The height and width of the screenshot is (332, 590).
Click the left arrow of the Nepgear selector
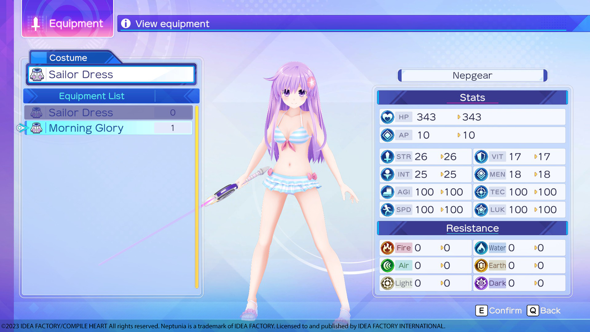pyautogui.click(x=400, y=76)
